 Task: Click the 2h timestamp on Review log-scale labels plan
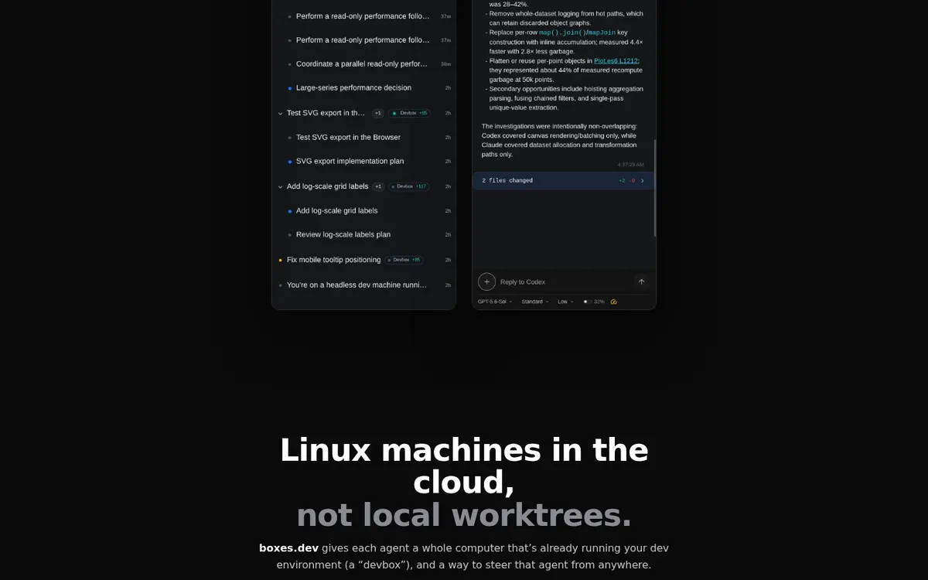click(x=448, y=234)
